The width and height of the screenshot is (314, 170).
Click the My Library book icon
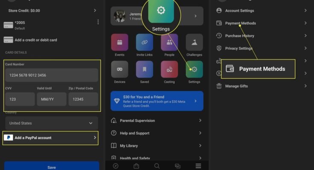pyautogui.click(x=114, y=145)
